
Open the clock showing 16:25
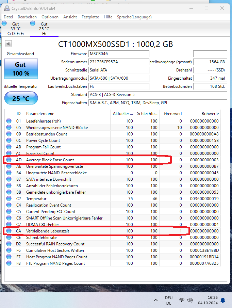coord(208,300)
